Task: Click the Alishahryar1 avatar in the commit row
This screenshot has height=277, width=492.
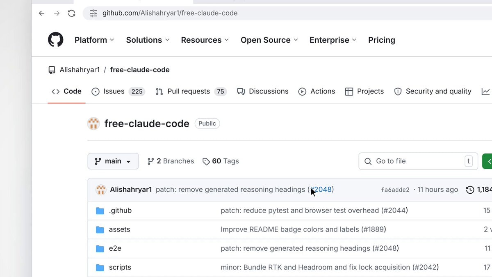Action: [101, 190]
